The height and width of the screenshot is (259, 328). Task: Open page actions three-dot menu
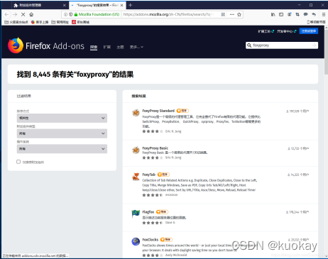click(232, 14)
